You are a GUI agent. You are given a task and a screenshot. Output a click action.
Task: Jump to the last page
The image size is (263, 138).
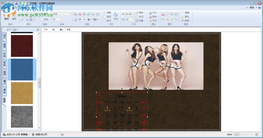[69, 30]
